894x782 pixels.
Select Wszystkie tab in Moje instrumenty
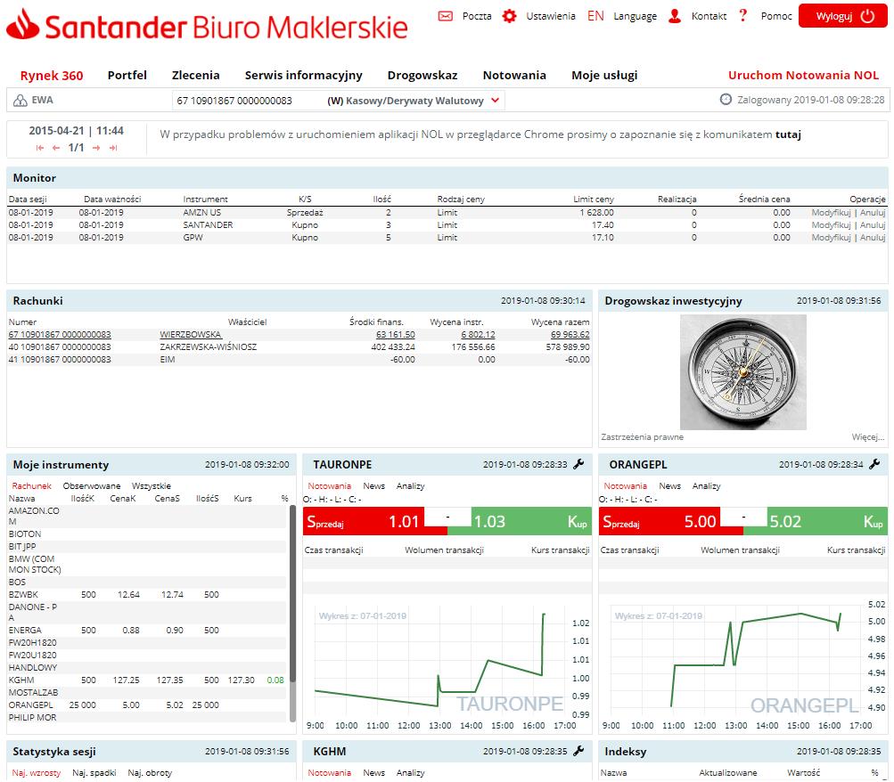pyautogui.click(x=152, y=485)
